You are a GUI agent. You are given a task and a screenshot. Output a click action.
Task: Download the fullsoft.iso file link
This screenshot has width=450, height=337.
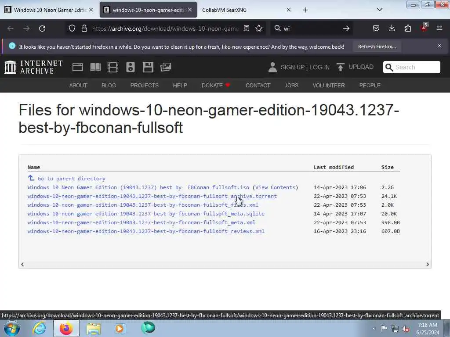[x=138, y=187]
